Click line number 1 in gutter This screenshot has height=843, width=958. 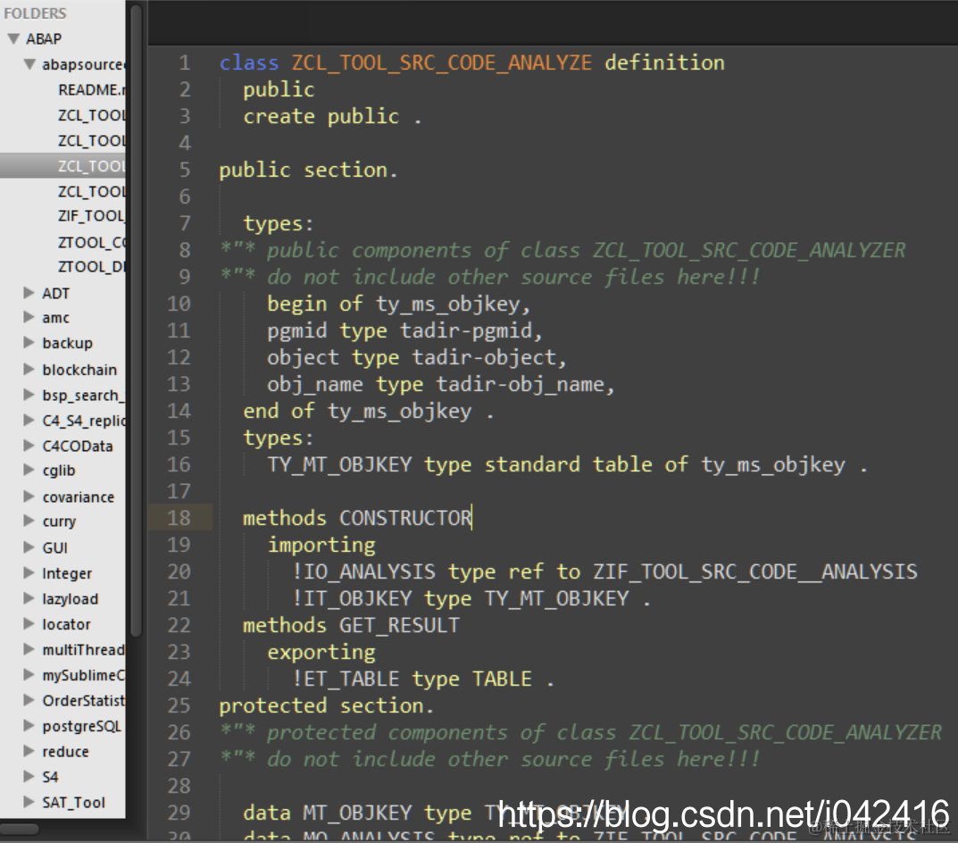[x=185, y=63]
